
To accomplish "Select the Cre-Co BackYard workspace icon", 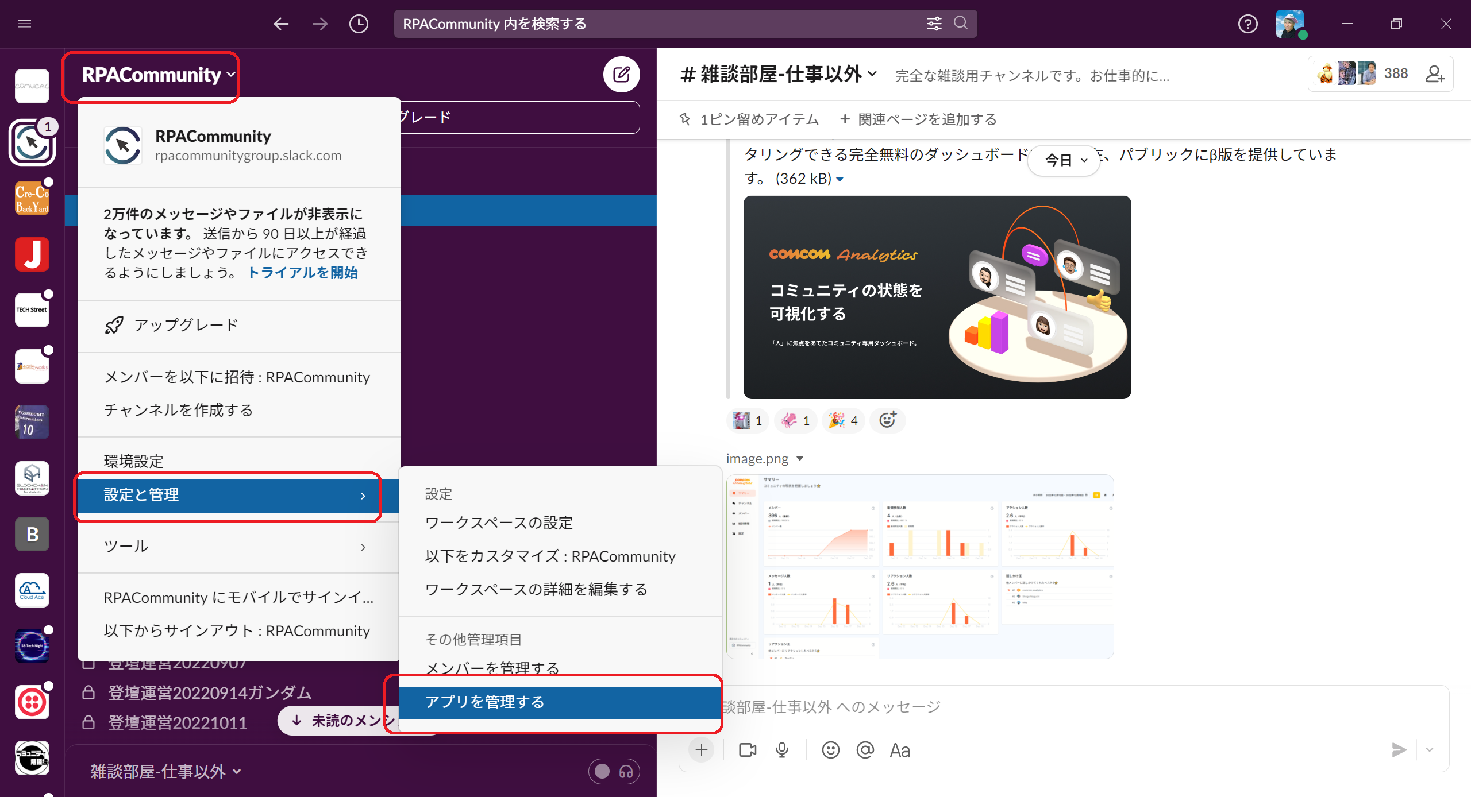I will [32, 198].
